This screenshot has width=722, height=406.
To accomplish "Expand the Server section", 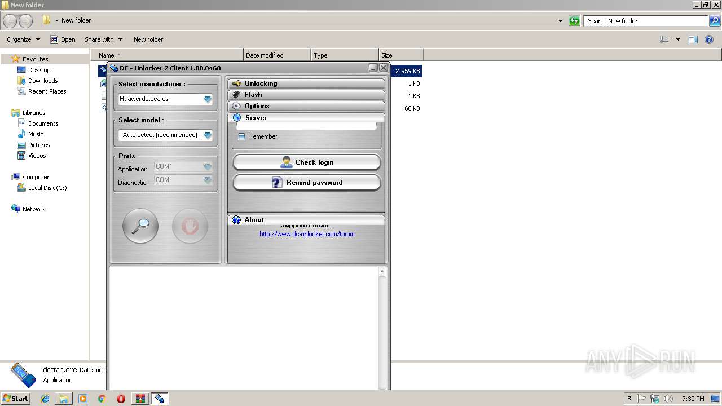I will [x=306, y=118].
